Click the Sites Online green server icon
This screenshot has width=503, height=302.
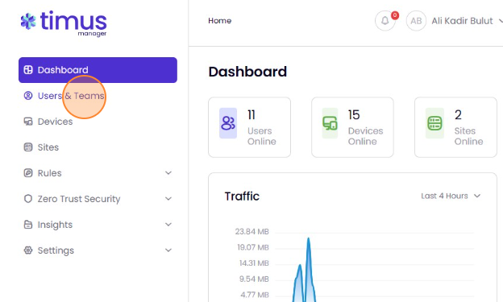tap(434, 123)
